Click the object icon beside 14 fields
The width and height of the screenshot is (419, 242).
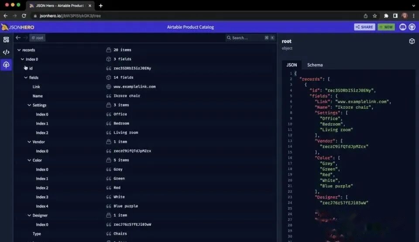point(109,78)
